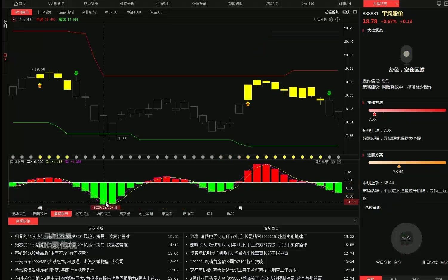
Task: Open news 债务危机引发连锁反应,华晨汽车
Action: 239,253
